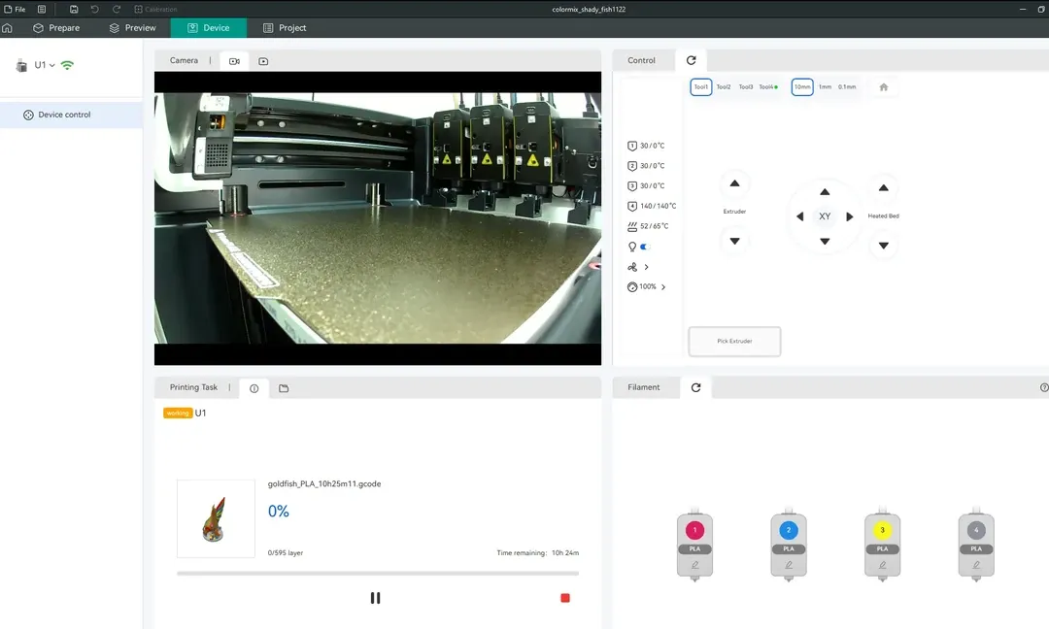The image size is (1049, 629).
Task: Select the 10mm step size
Action: pyautogui.click(x=802, y=87)
